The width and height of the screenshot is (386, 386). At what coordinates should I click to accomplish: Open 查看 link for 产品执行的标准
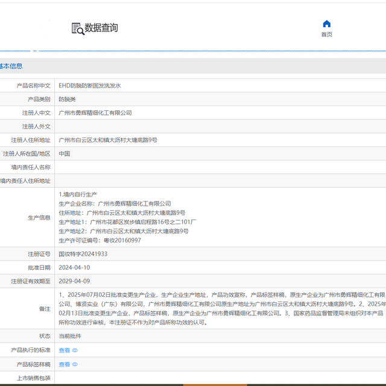65,350
